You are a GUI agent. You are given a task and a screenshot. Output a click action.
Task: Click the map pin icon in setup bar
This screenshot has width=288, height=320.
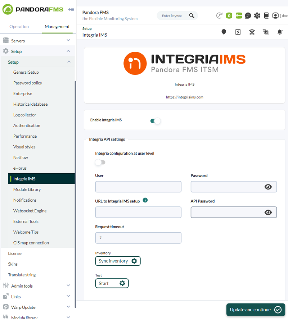pyautogui.click(x=224, y=32)
